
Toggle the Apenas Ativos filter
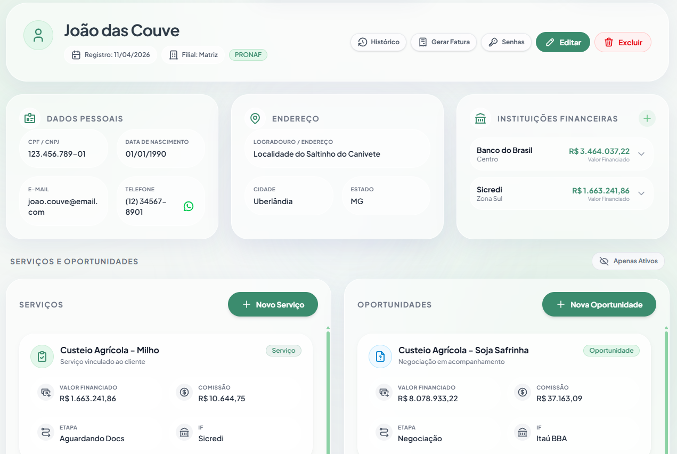628,261
